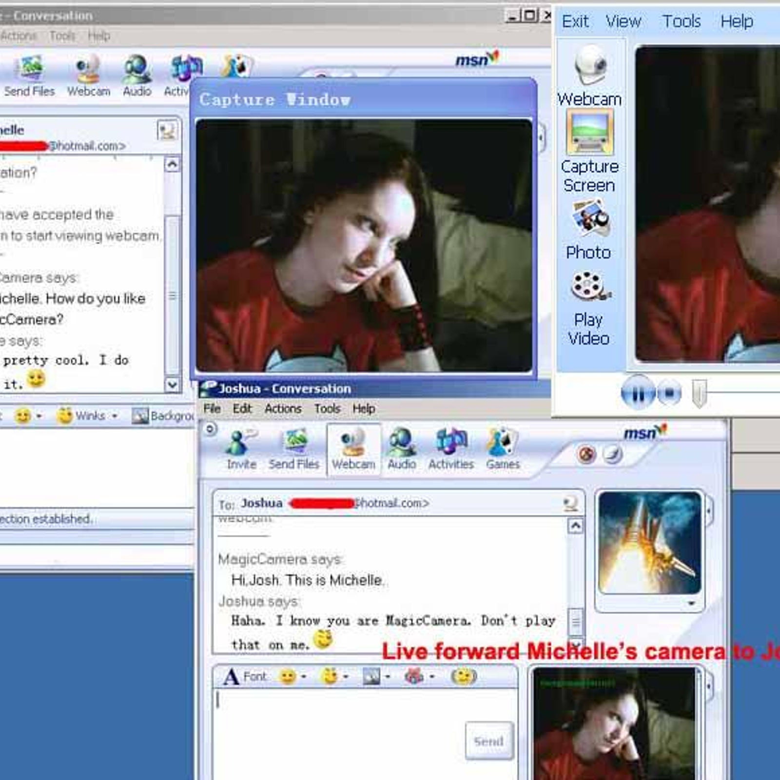Click the contact icon in Michelle conversation header
The height and width of the screenshot is (780, 780).
click(167, 130)
